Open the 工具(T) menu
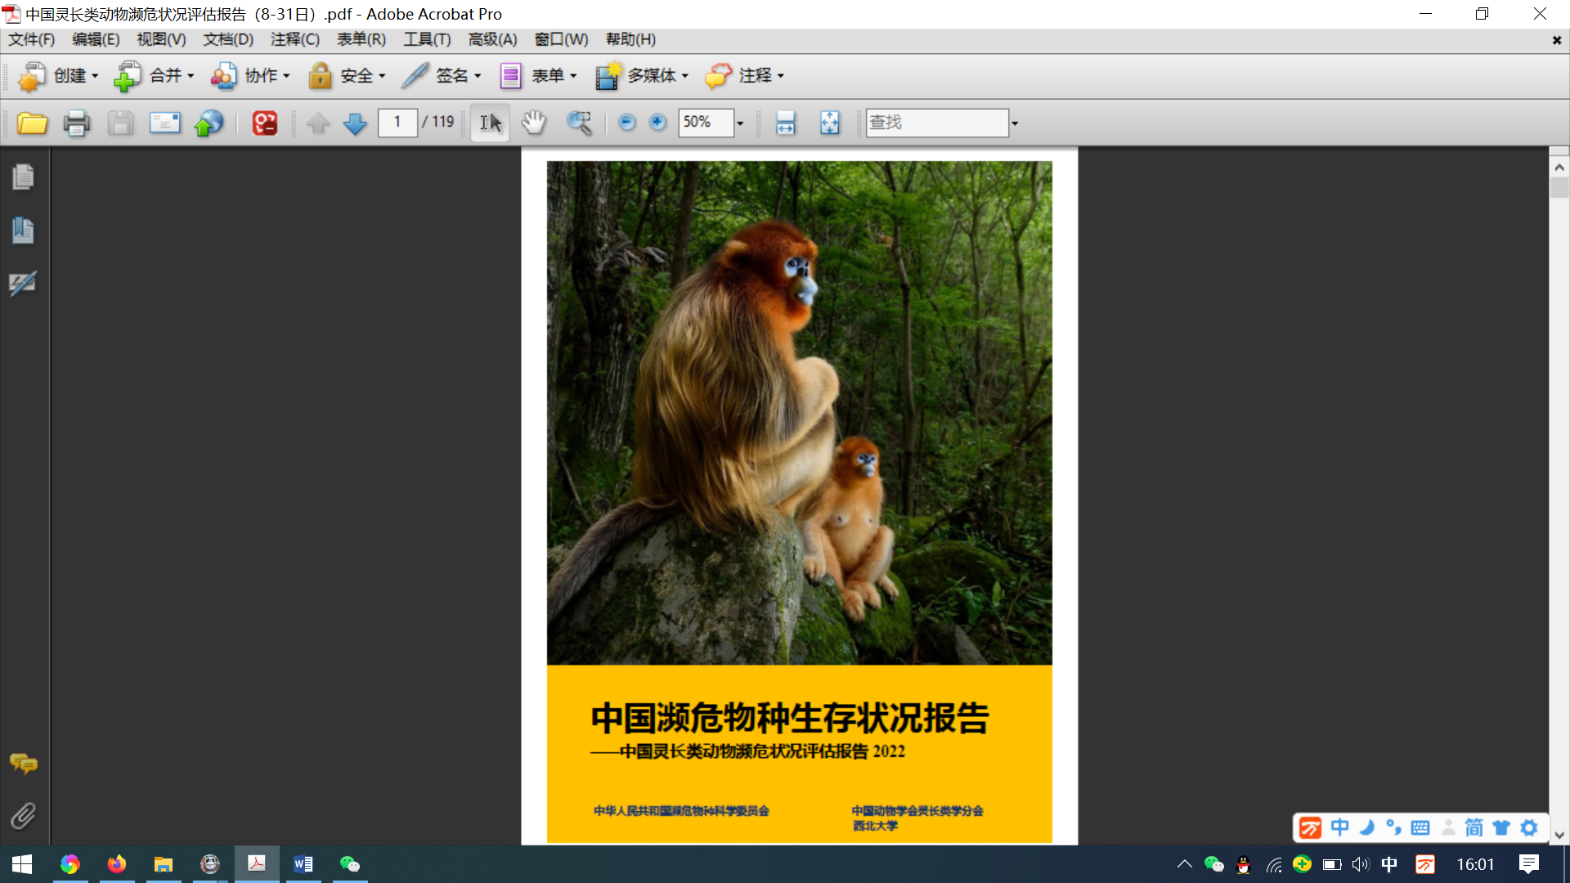The width and height of the screenshot is (1570, 883). pos(427,39)
